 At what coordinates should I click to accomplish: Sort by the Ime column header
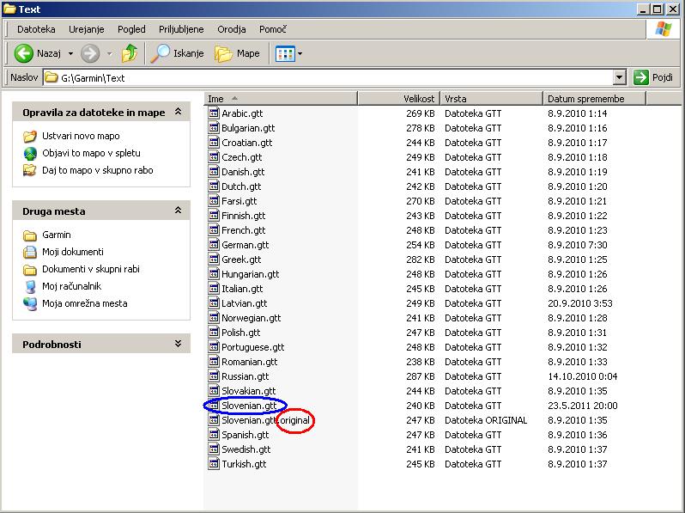tap(281, 99)
